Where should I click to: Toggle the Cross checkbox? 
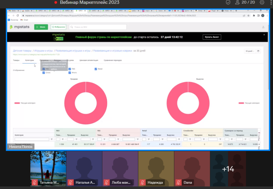click(x=43, y=73)
